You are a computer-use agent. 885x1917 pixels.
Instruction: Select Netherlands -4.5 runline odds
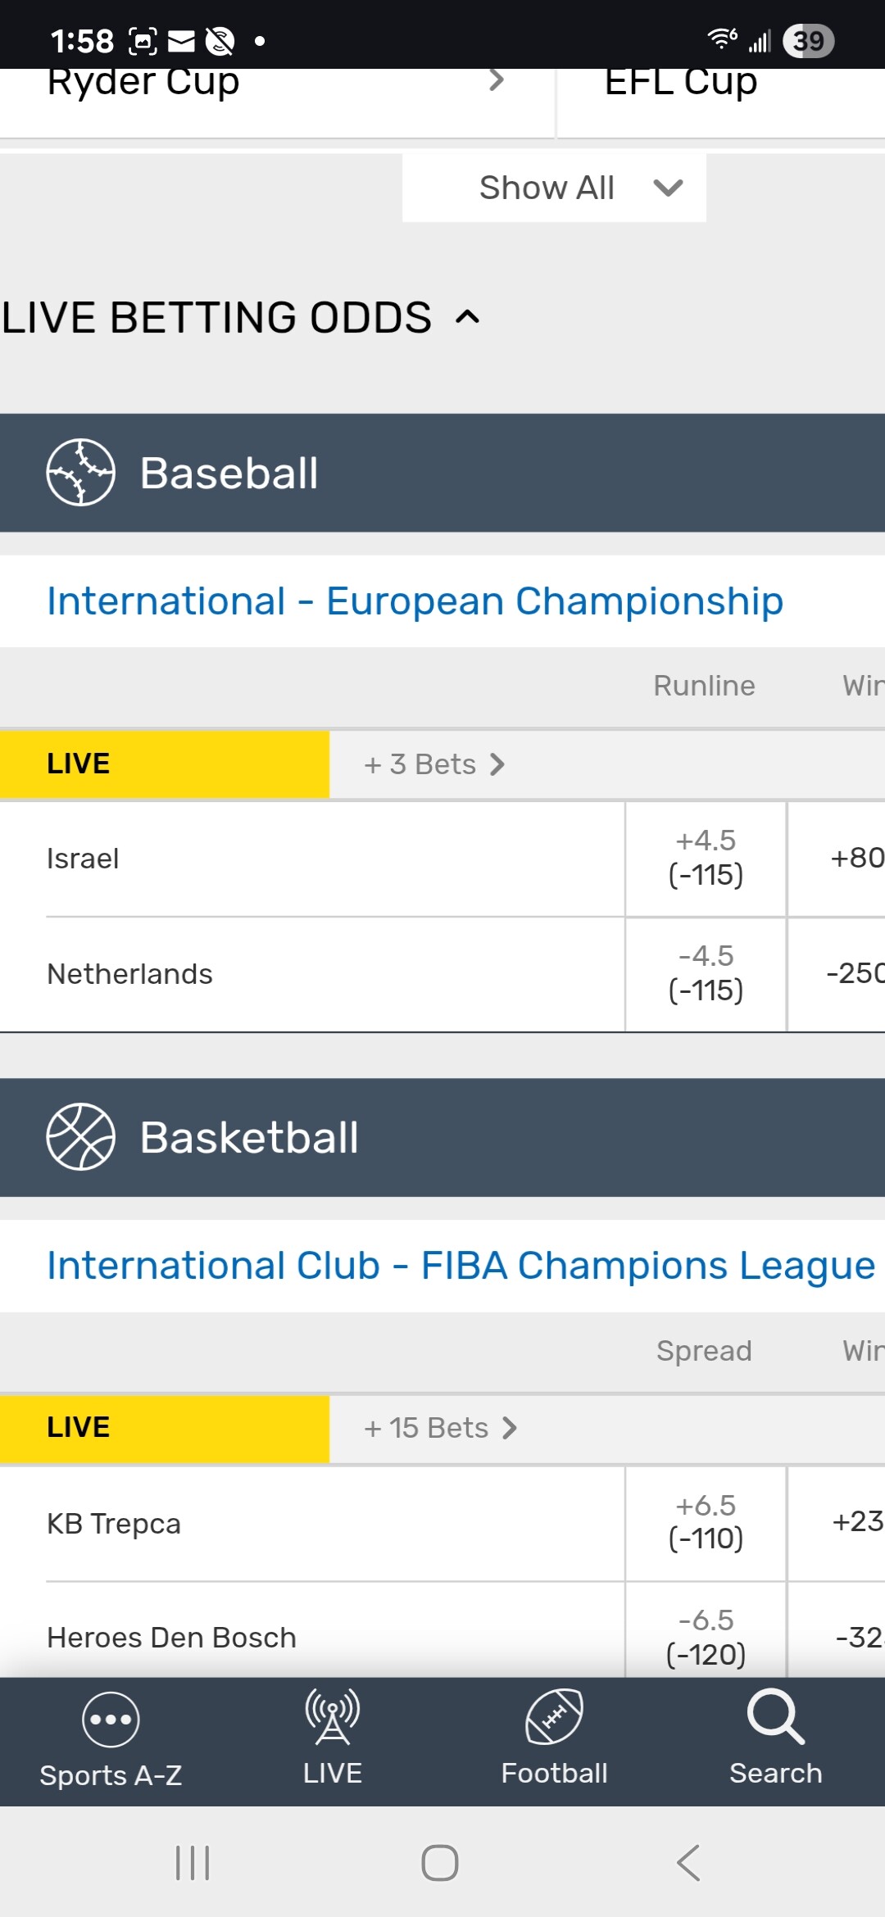coord(706,973)
